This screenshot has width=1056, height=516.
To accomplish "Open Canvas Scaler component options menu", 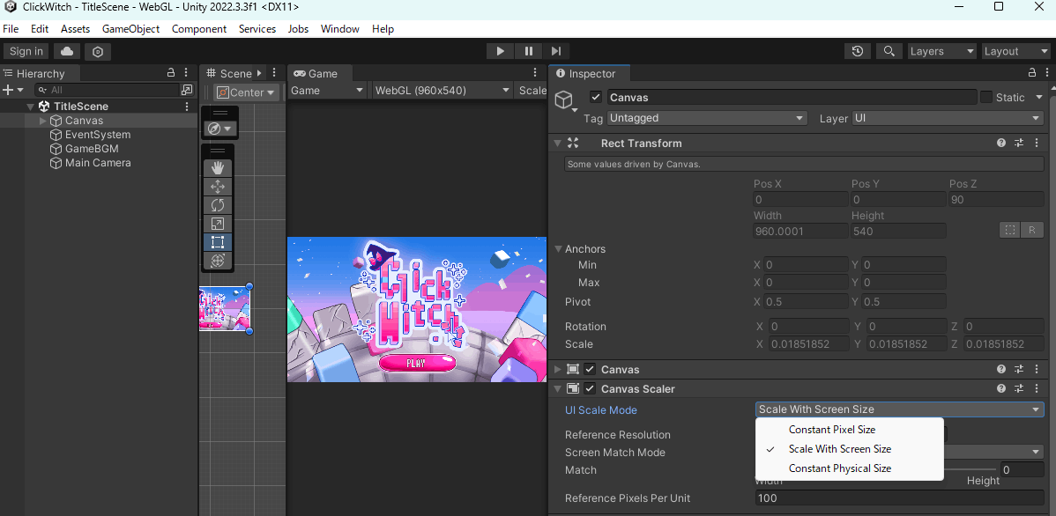I will click(1037, 388).
